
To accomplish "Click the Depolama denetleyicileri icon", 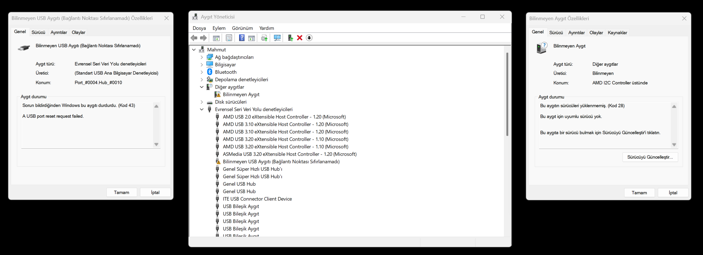I will [210, 79].
